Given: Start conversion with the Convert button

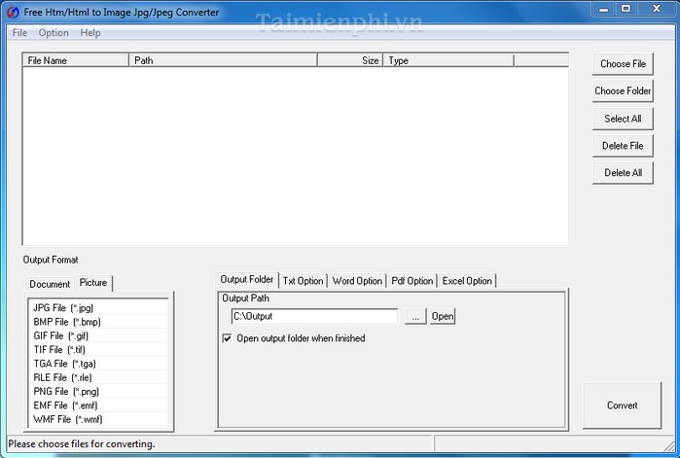Looking at the screenshot, I should [623, 405].
